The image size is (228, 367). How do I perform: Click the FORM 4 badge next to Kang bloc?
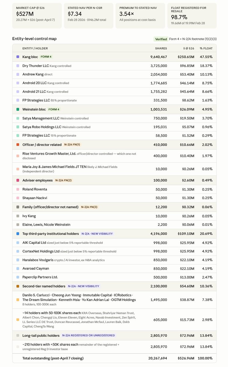[46, 57]
